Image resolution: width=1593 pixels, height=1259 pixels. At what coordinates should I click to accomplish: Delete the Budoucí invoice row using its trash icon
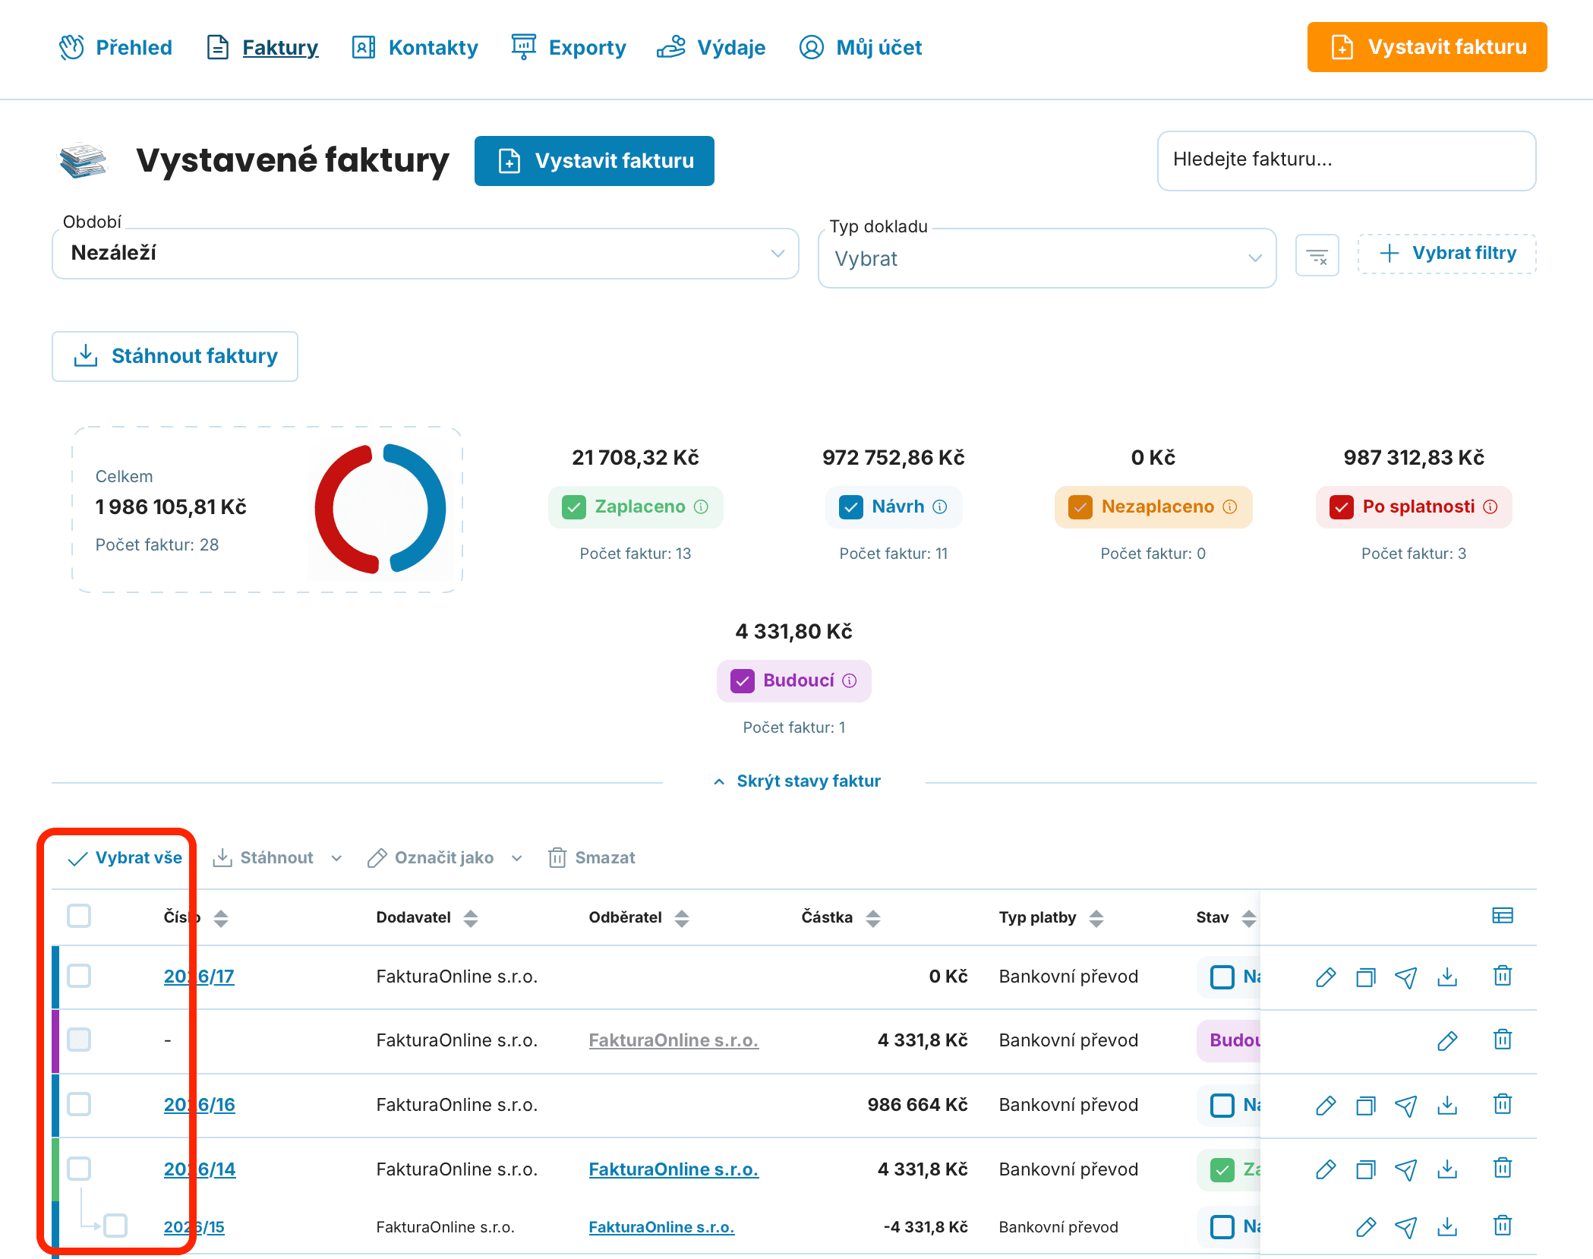1503,1040
